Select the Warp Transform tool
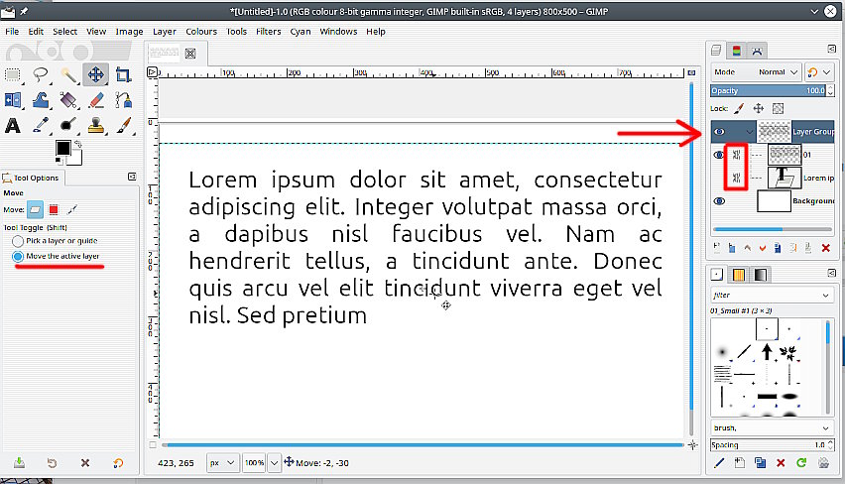 click(x=41, y=100)
